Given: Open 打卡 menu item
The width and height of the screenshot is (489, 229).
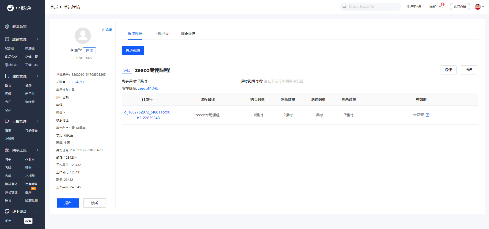Looking at the screenshot, I should 8,159.
